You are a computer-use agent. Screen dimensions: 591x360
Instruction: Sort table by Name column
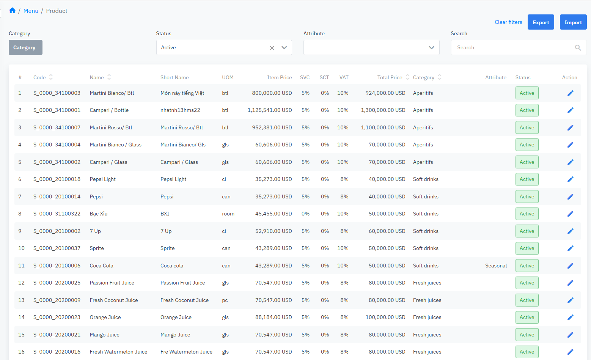pos(109,77)
